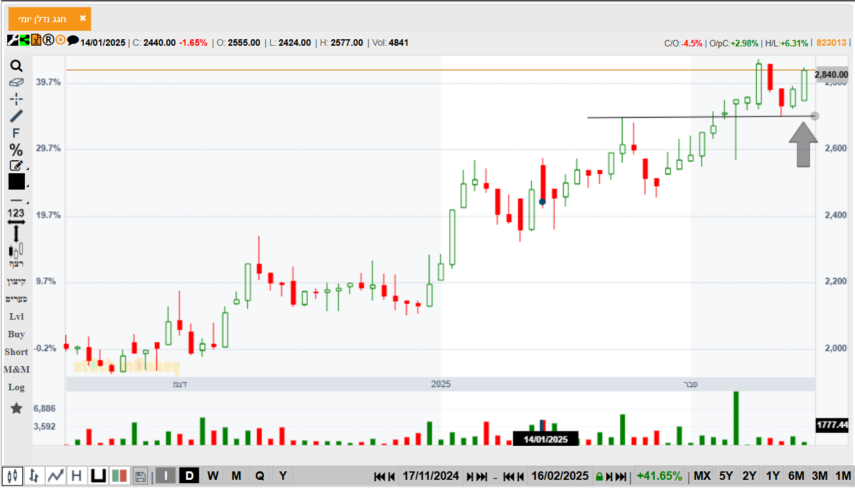Set chart range to 1M

click(x=843, y=476)
